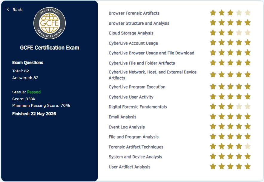Click the User Artifact Analysis label
The width and height of the screenshot is (264, 182).
click(x=130, y=167)
